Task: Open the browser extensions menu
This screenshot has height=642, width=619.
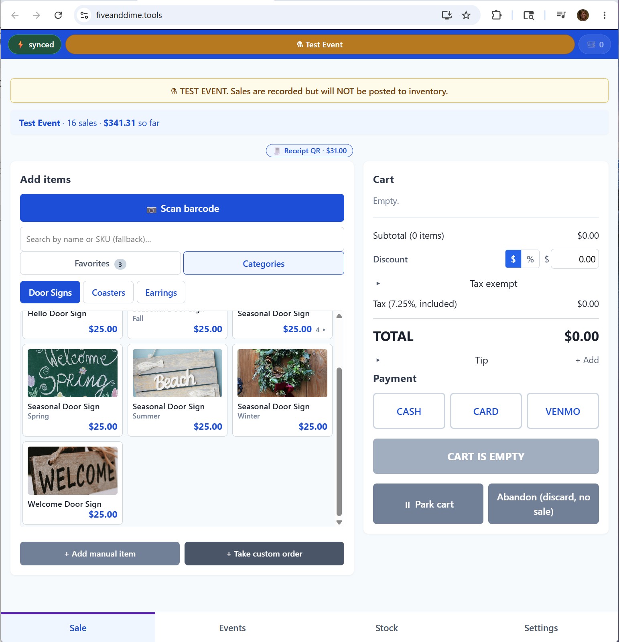Action: (x=497, y=15)
